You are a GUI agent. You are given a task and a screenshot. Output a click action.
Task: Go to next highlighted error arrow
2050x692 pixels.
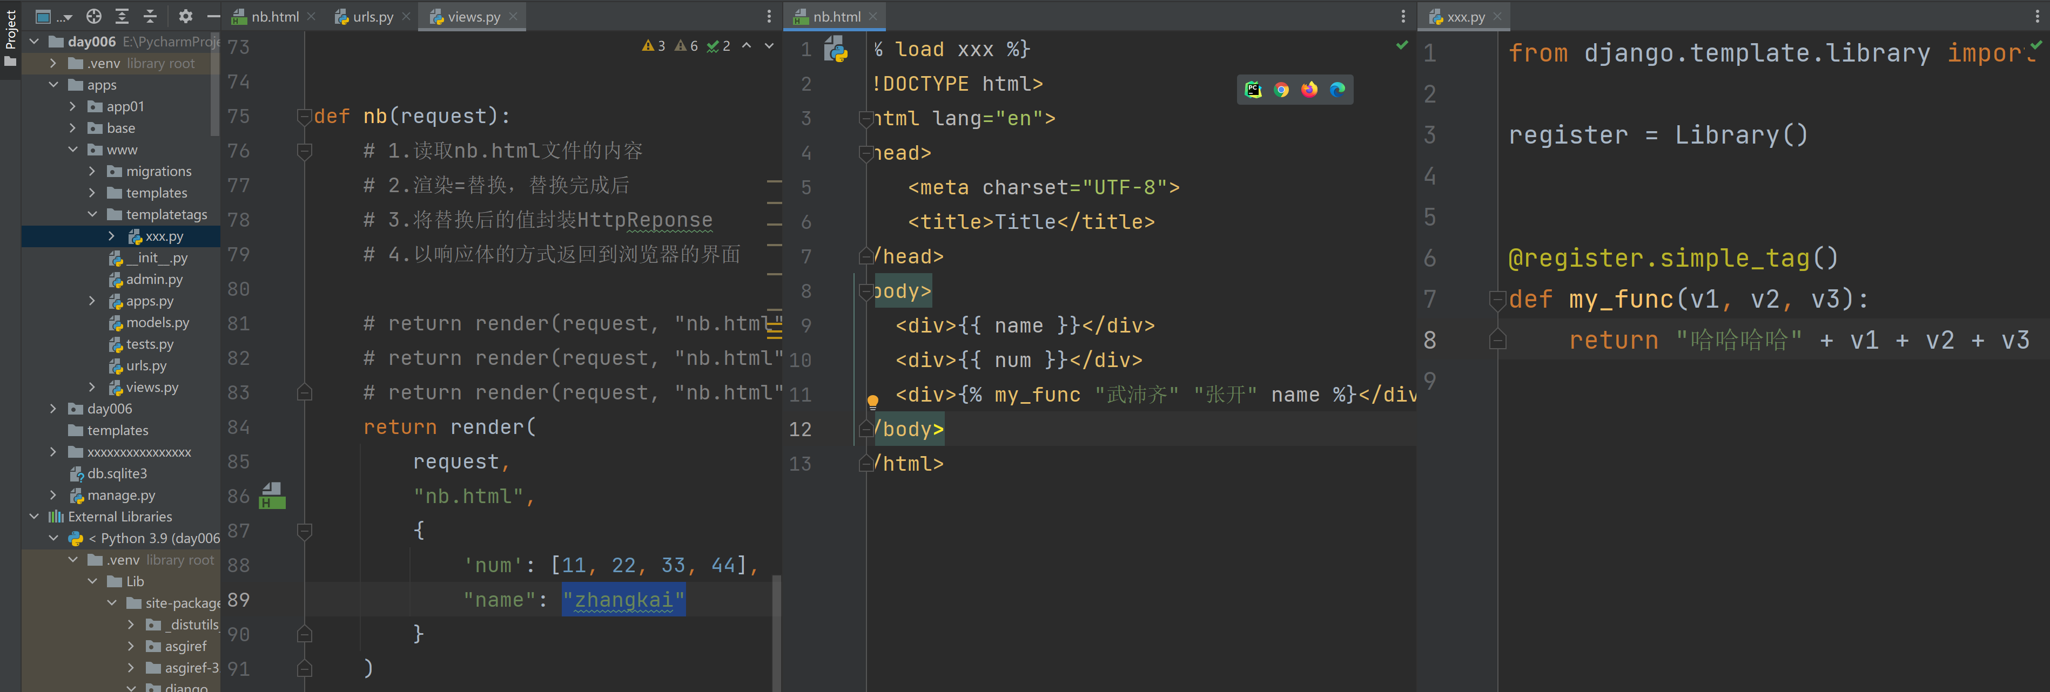pyautogui.click(x=769, y=46)
